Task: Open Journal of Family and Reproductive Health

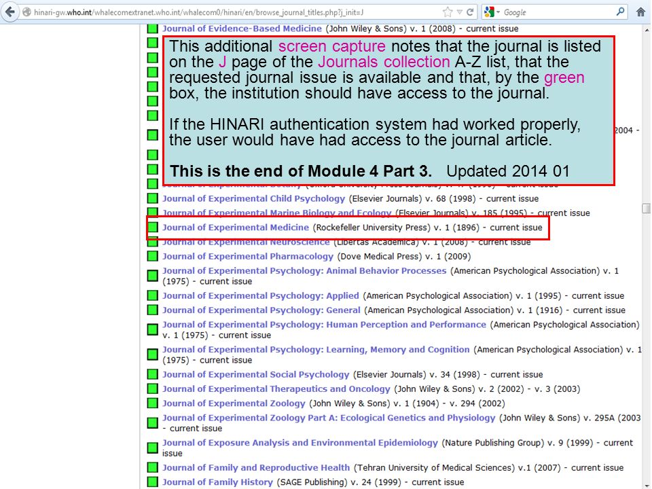Action: [256, 468]
